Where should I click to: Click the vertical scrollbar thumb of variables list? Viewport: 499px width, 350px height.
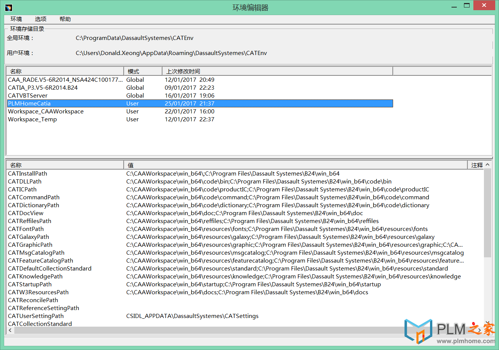tap(488, 213)
